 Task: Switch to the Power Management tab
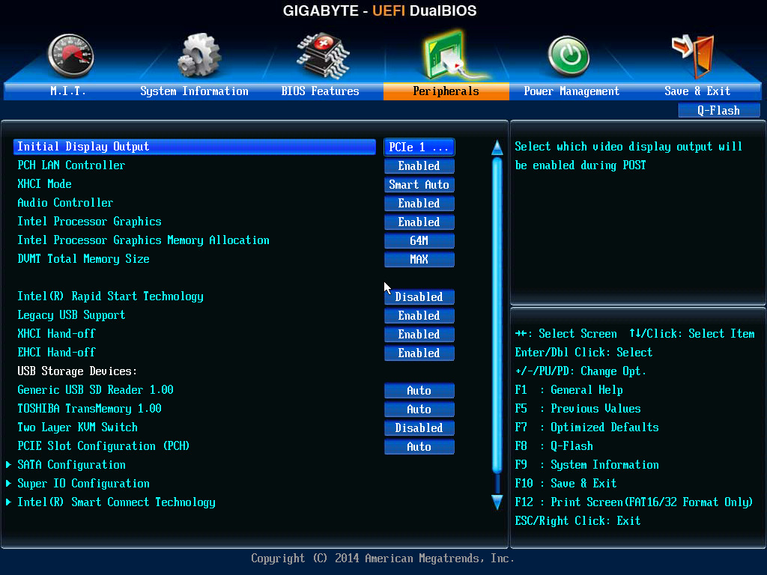572,91
